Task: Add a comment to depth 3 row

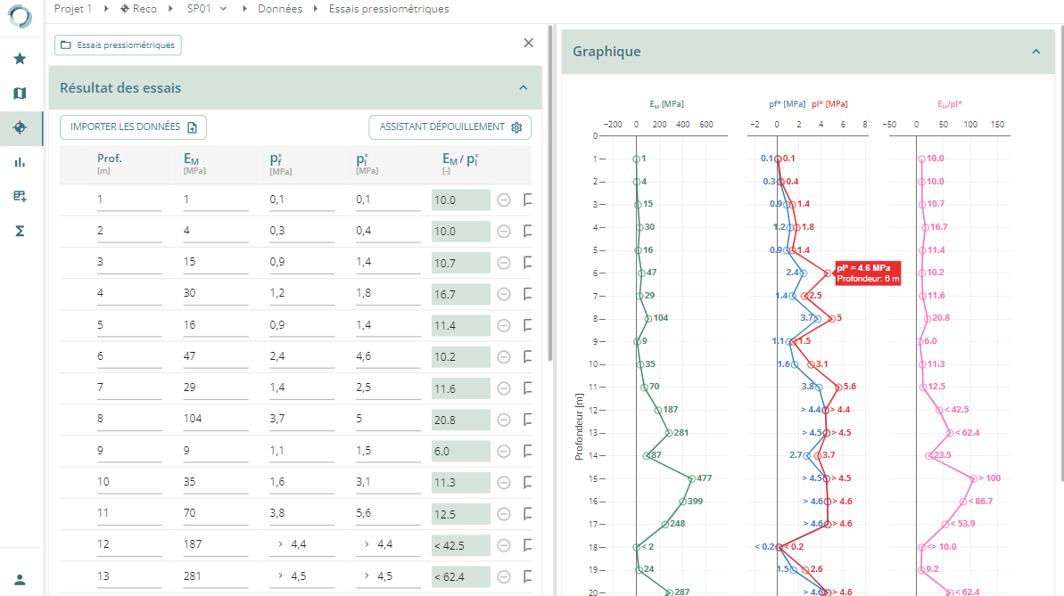Action: [528, 263]
